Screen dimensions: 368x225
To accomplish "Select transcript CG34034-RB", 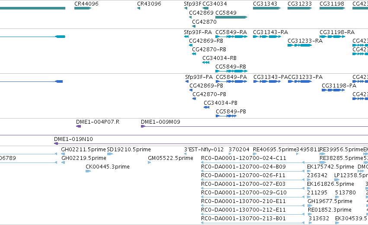I will pyautogui.click(x=219, y=58).
